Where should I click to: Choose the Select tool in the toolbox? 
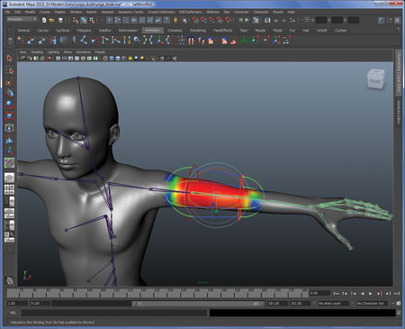click(x=9, y=58)
